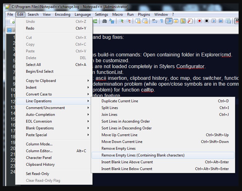The height and width of the screenshot is (191, 242).
Task: Choose Move Down Current Line
Action: (163, 142)
